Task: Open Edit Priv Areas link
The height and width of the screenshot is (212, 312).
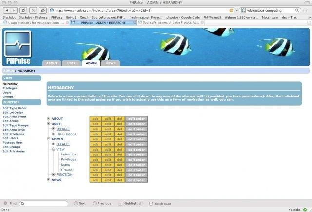Action: coord(14,151)
